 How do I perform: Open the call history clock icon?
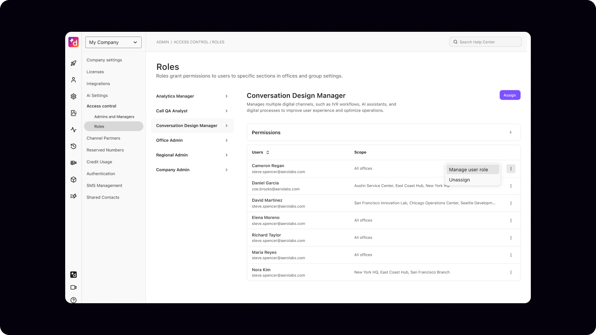click(73, 146)
